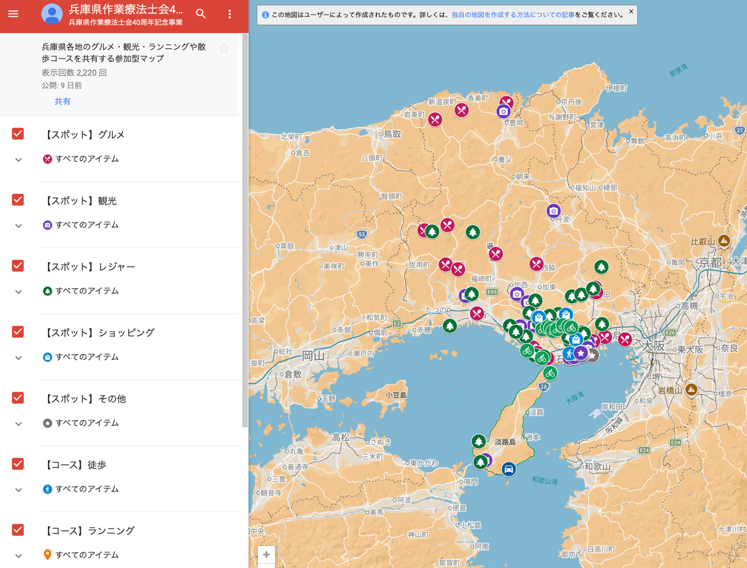The height and width of the screenshot is (568, 747).
Task: Open the article link about creating maps
Action: click(512, 15)
